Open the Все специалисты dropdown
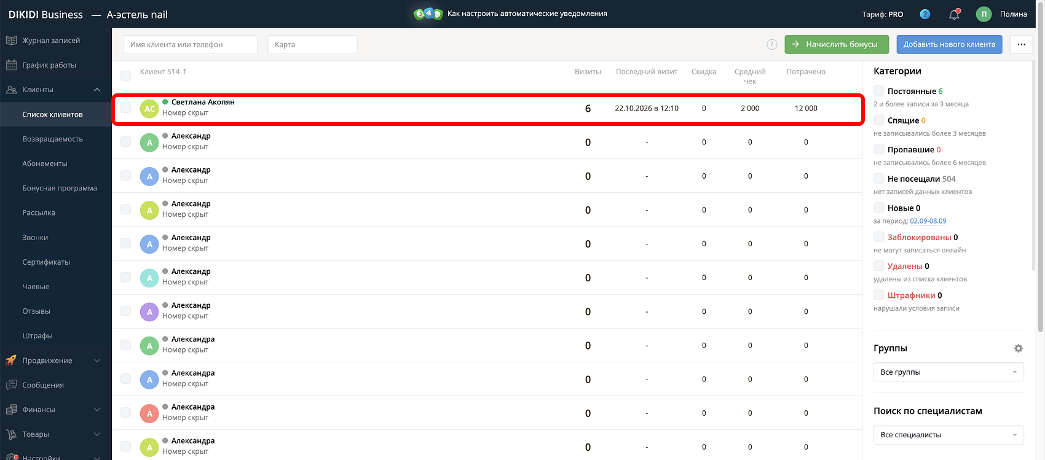The height and width of the screenshot is (460, 1045). 948,435
